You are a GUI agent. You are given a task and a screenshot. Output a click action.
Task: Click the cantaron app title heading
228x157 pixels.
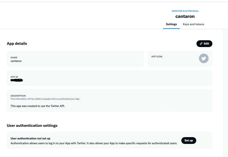(185, 17)
